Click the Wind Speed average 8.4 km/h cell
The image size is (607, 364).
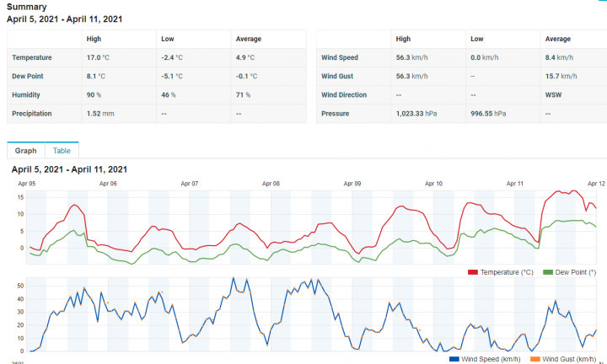pyautogui.click(x=559, y=57)
